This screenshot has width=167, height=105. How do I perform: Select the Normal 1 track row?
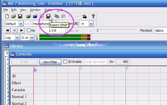point(22,97)
